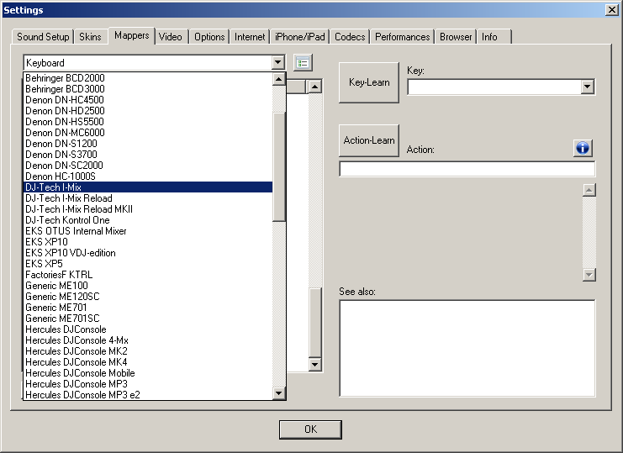The image size is (623, 453).
Task: Click inside the Key combo box field
Action: point(494,87)
